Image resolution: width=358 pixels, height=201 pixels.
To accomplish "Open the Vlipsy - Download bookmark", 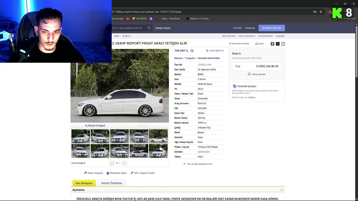I will coord(169,19).
